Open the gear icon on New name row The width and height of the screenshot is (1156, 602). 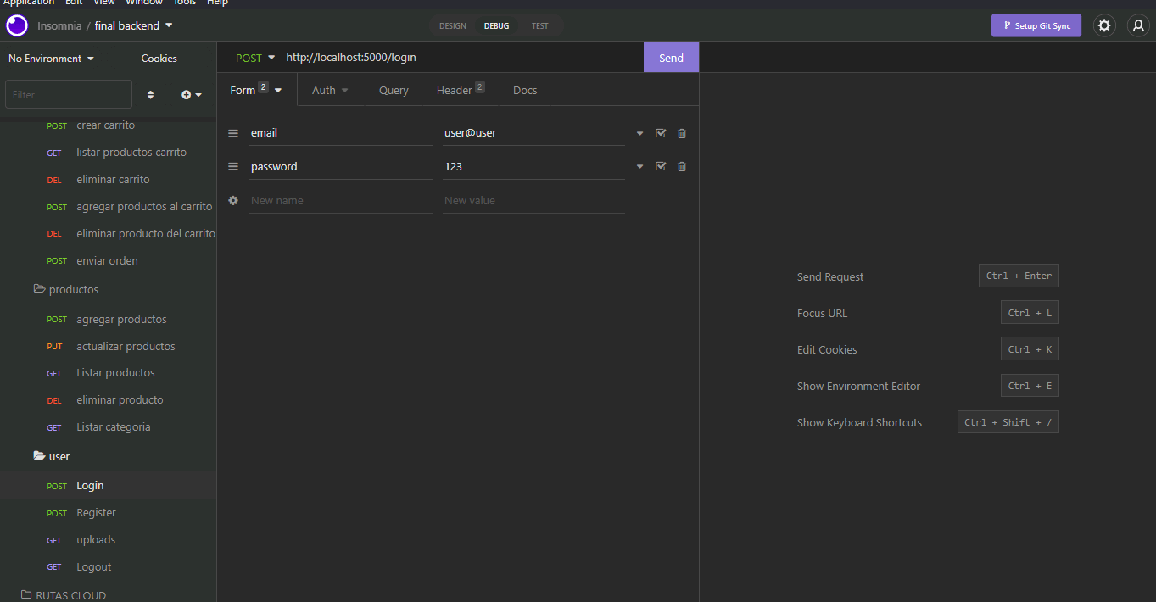click(x=233, y=200)
